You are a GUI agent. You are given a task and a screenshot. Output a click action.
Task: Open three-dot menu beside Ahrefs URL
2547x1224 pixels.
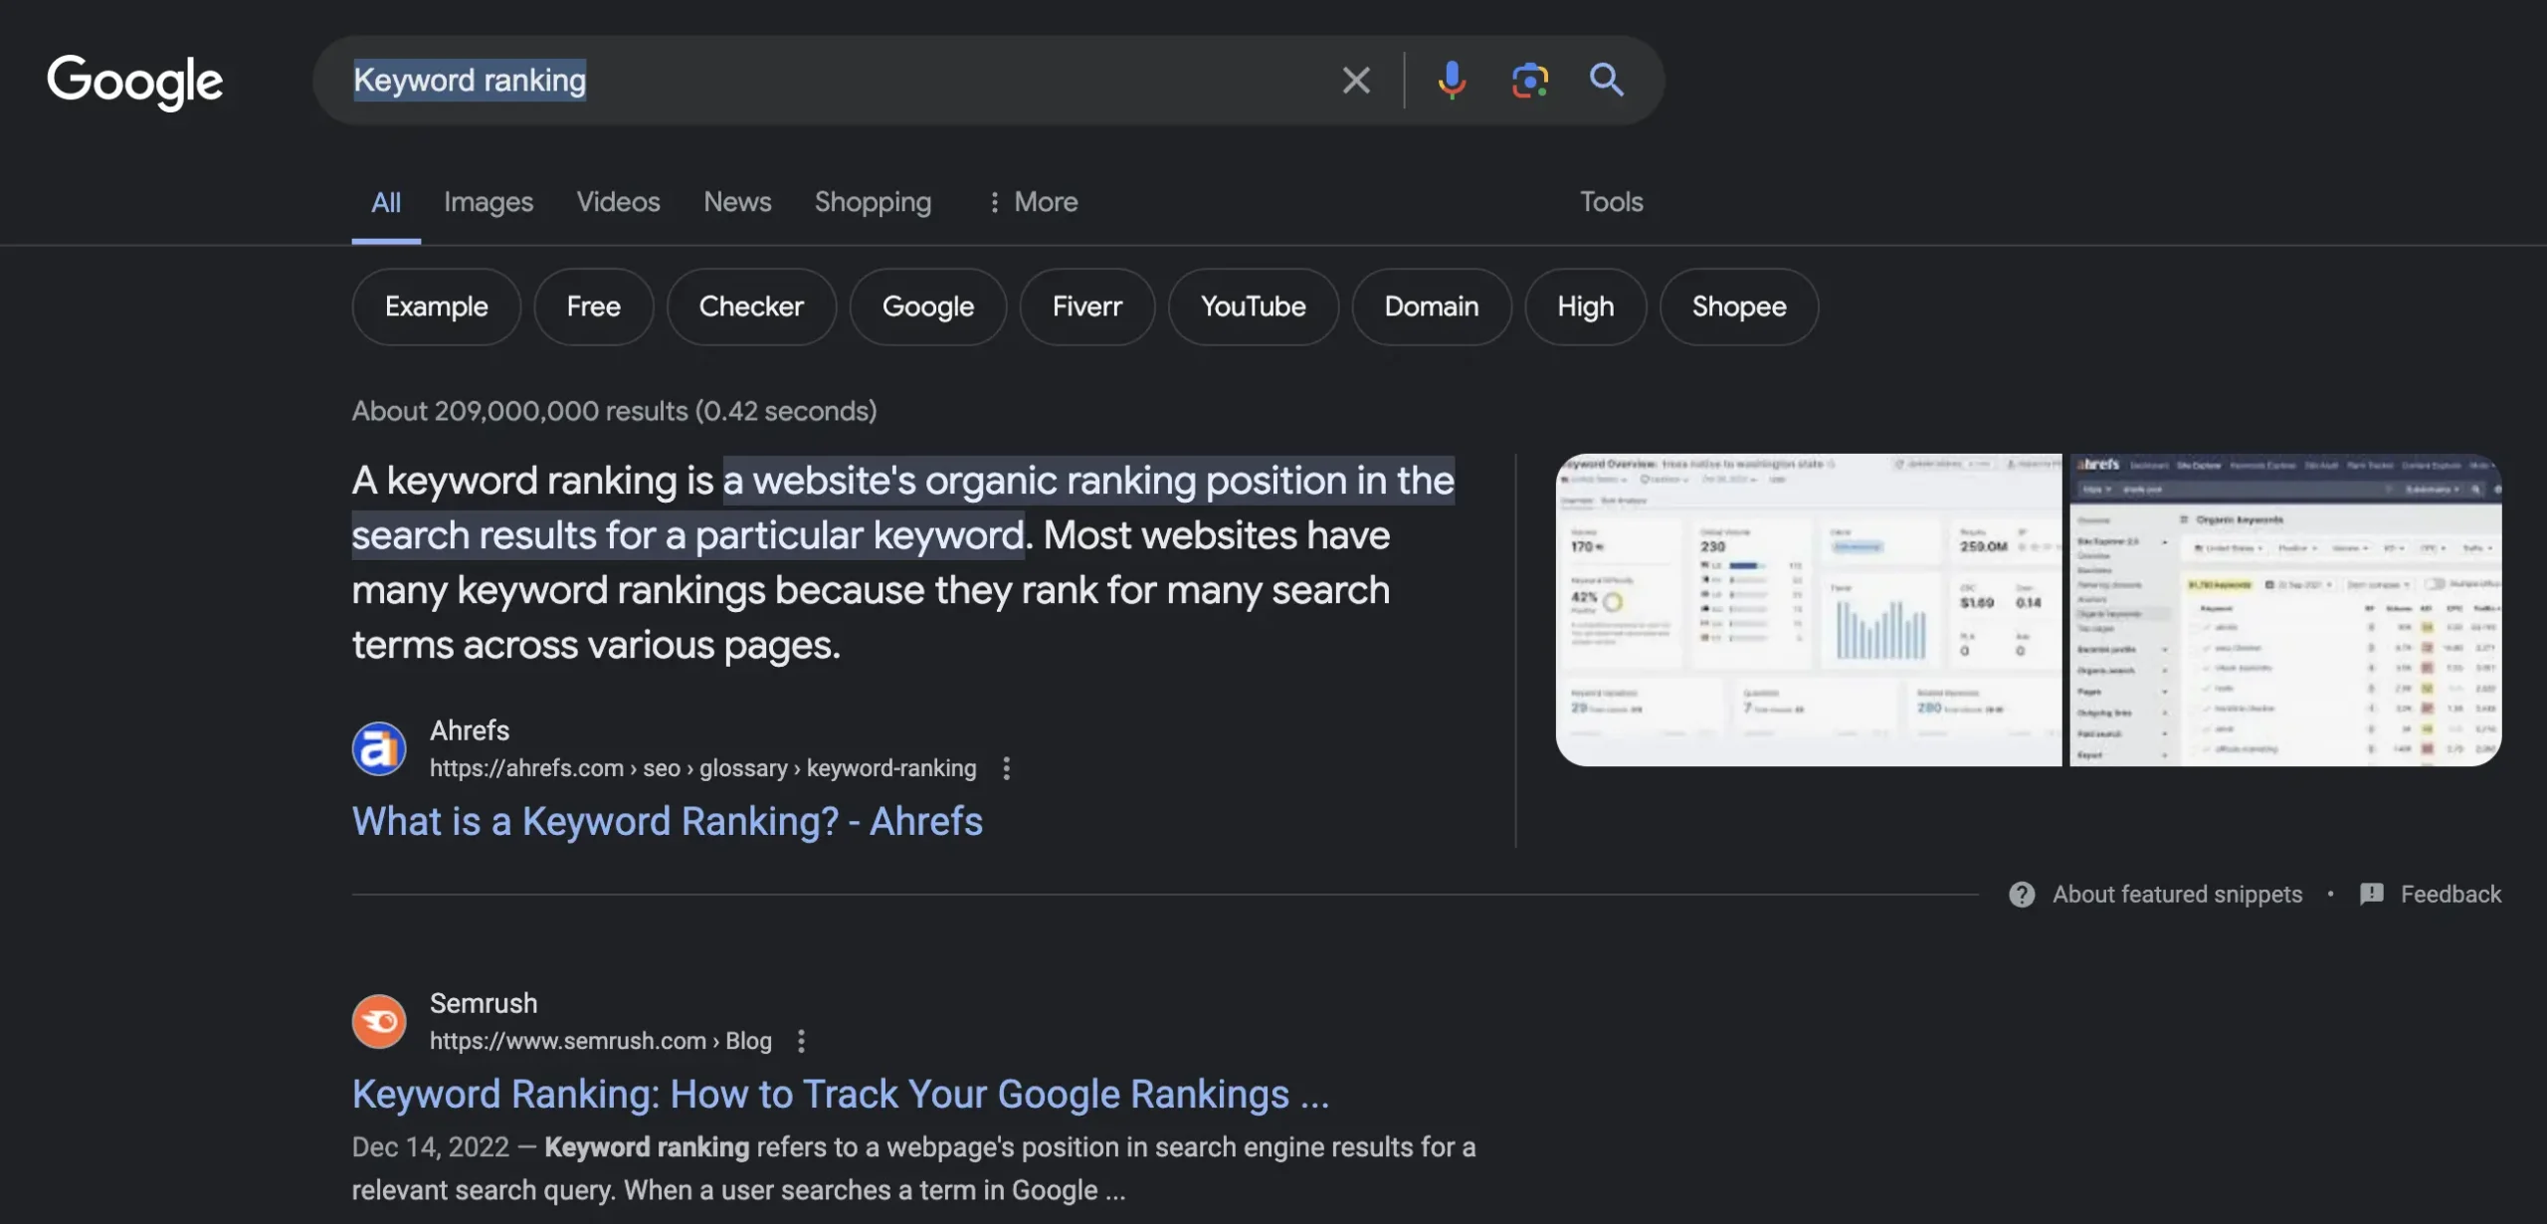click(1007, 768)
